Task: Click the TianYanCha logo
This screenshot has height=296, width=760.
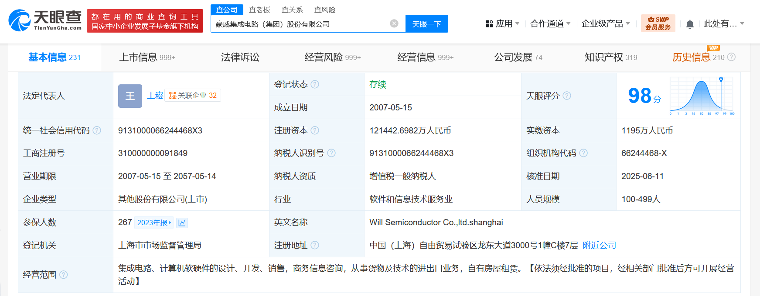Action: coord(45,20)
